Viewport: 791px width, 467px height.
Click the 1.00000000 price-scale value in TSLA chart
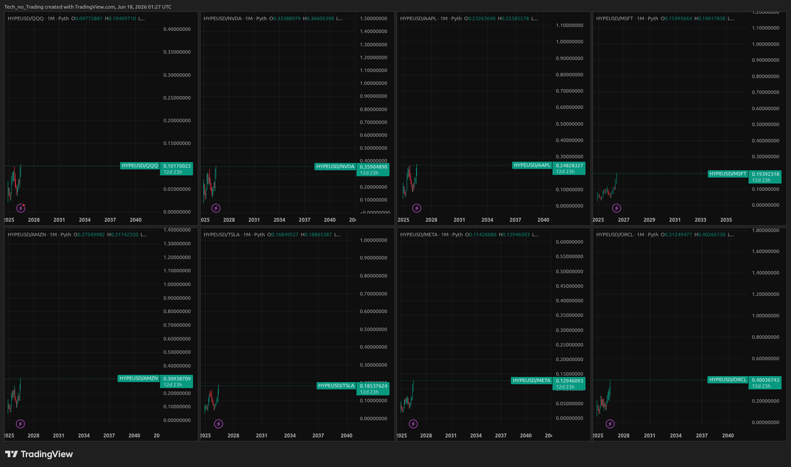(x=374, y=240)
